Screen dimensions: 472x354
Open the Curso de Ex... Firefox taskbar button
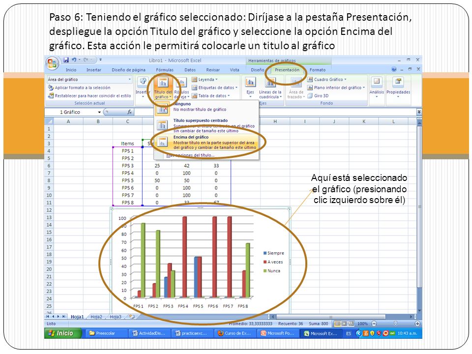[235, 333]
